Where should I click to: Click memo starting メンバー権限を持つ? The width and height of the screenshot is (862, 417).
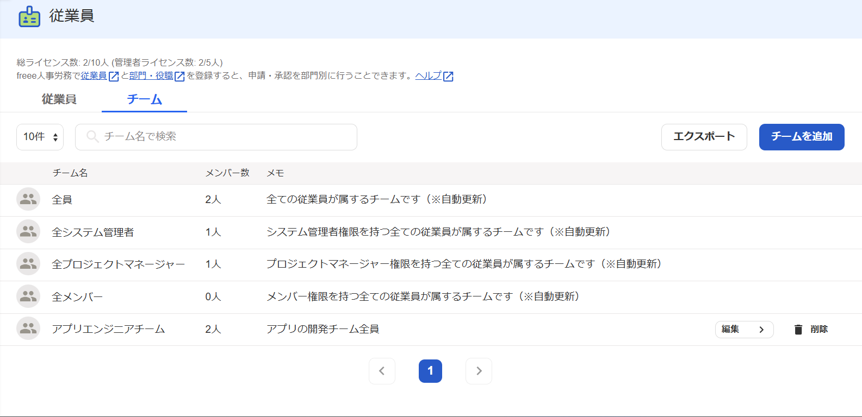tap(423, 296)
